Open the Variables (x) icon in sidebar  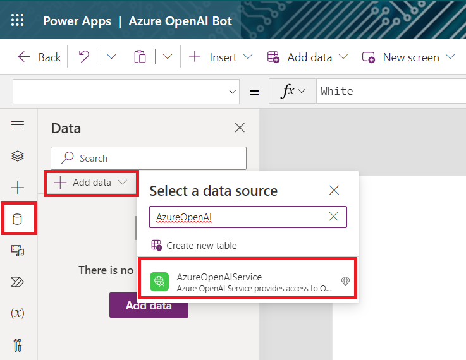[18, 313]
